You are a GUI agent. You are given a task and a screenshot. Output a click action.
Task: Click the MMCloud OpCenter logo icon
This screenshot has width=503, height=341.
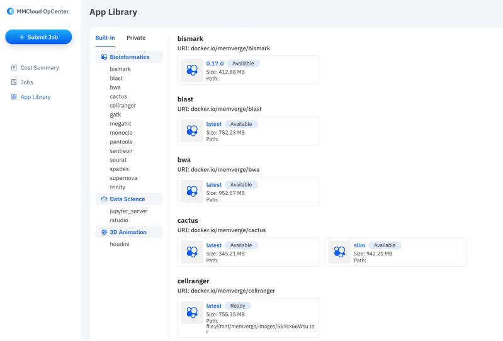click(x=10, y=11)
